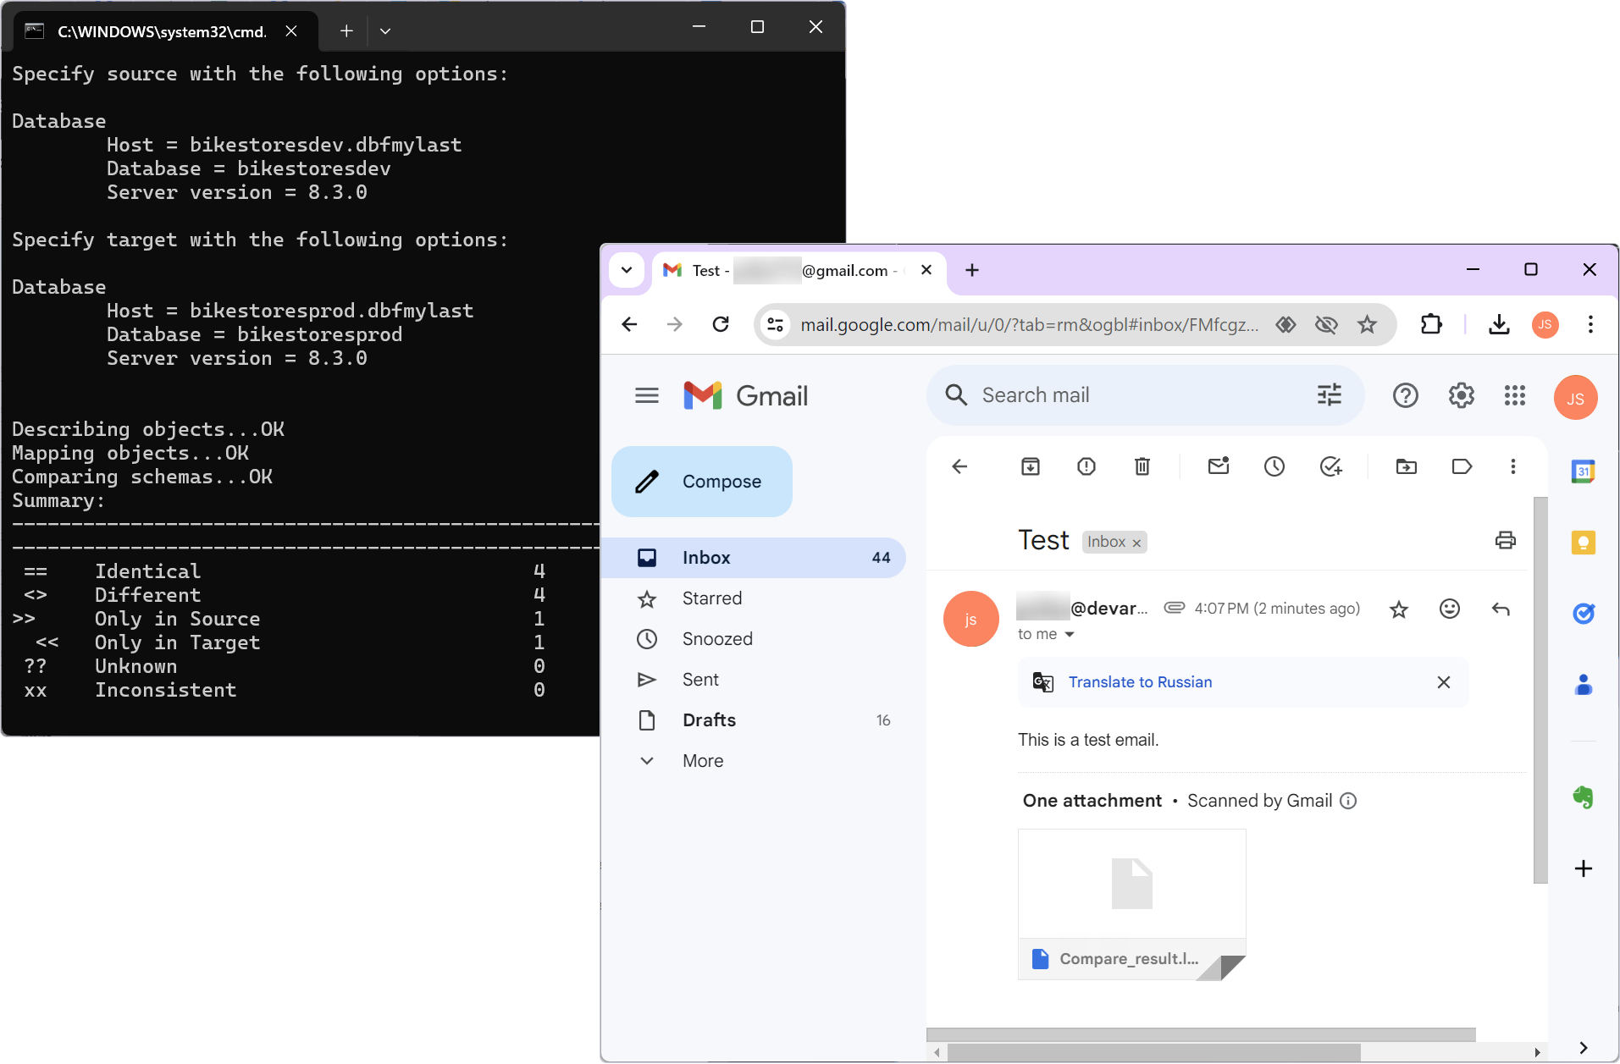Open Chrome three-dot menu

click(x=1590, y=324)
